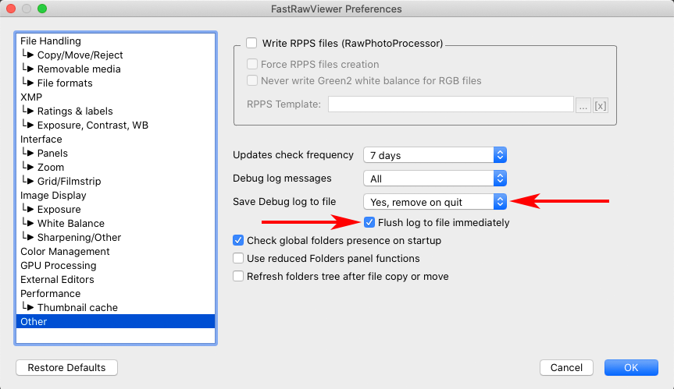
Task: Disable Check global folders presence on startup
Action: coord(239,240)
